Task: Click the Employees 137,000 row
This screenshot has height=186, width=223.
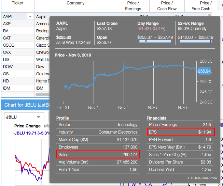Action: pos(98,147)
